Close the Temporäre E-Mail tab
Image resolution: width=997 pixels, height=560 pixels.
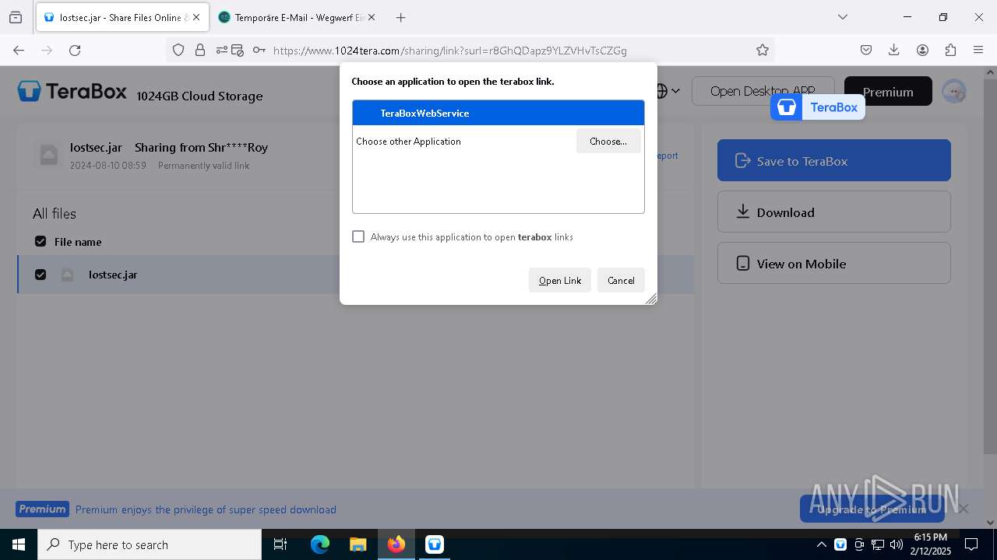click(x=371, y=17)
